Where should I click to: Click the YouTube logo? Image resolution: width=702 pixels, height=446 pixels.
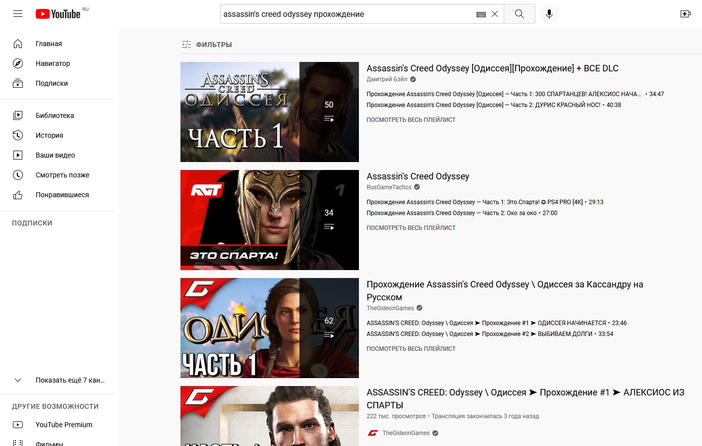(x=58, y=14)
